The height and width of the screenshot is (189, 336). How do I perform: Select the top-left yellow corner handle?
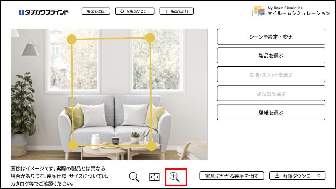71,39
